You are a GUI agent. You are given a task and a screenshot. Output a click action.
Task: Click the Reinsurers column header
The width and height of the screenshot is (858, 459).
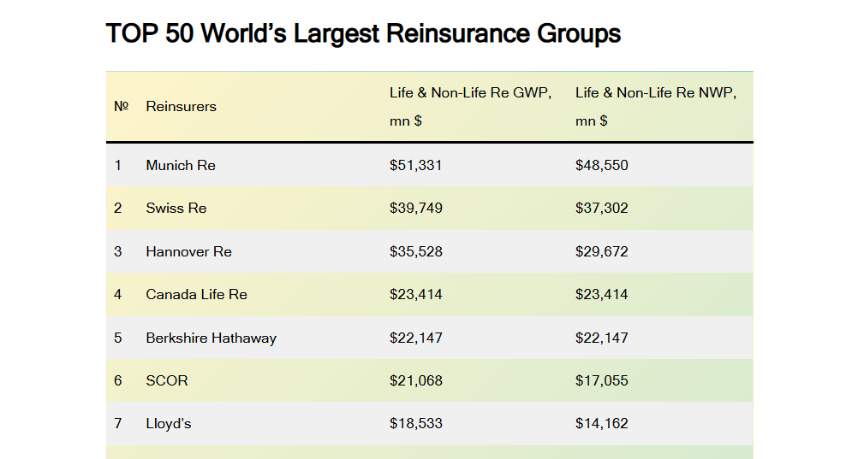[x=181, y=107]
